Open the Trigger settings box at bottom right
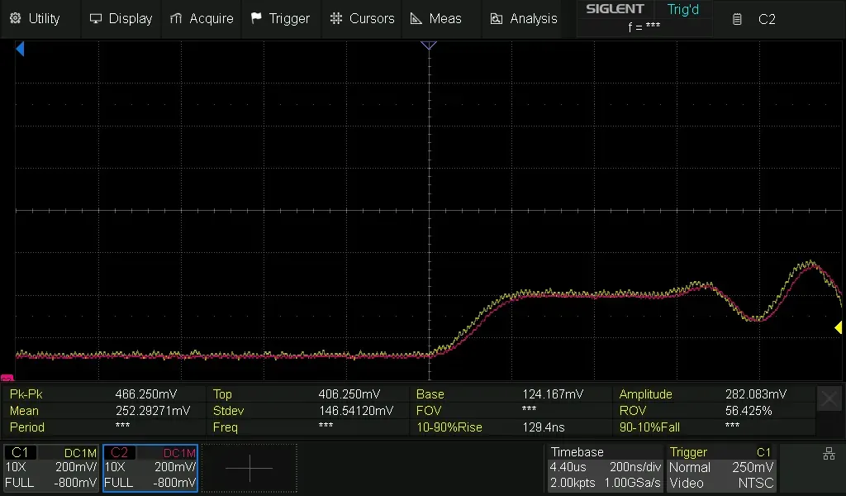The width and height of the screenshot is (846, 496). [720, 468]
